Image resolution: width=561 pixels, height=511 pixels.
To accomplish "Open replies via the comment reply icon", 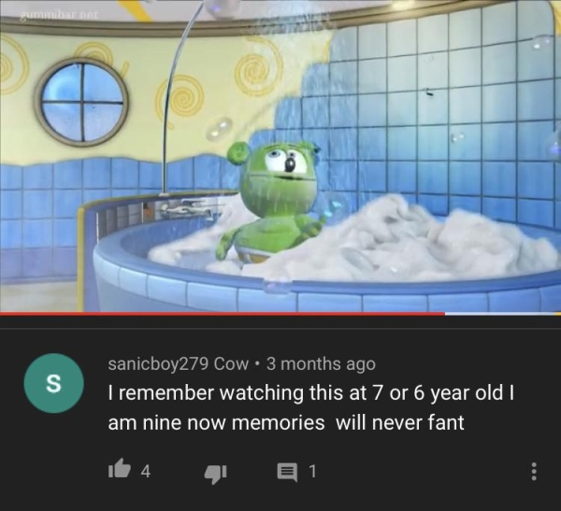I will tap(288, 473).
